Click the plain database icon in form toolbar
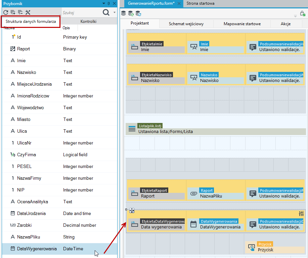Image resolution: width=308 pixels, height=258 pixels. point(123,13)
